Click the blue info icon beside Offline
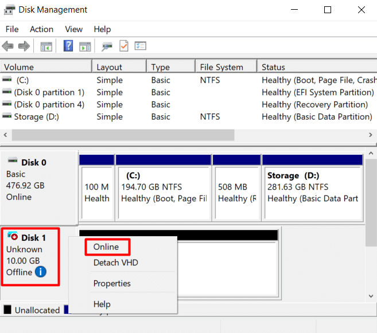 [41, 272]
